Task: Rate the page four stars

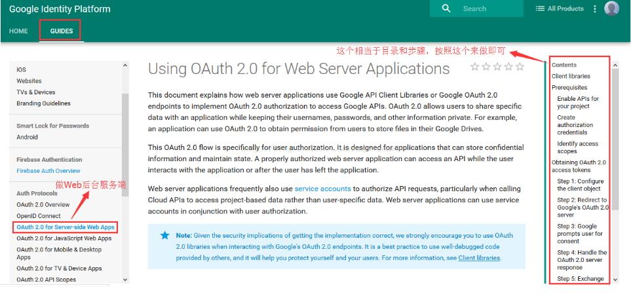Action: tap(508, 67)
